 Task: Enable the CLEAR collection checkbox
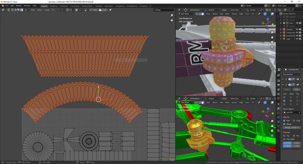pyautogui.click(x=284, y=20)
